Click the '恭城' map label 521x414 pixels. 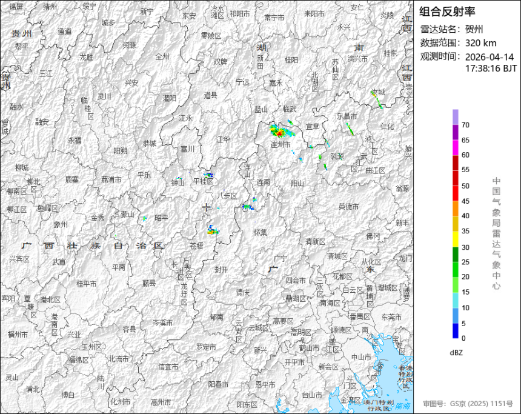click(150, 143)
